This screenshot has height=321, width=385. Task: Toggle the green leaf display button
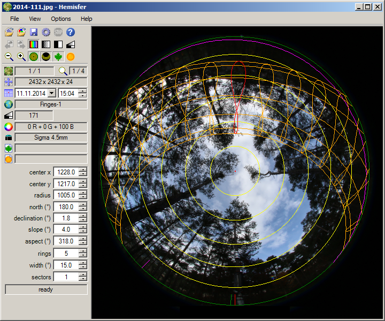point(58,57)
